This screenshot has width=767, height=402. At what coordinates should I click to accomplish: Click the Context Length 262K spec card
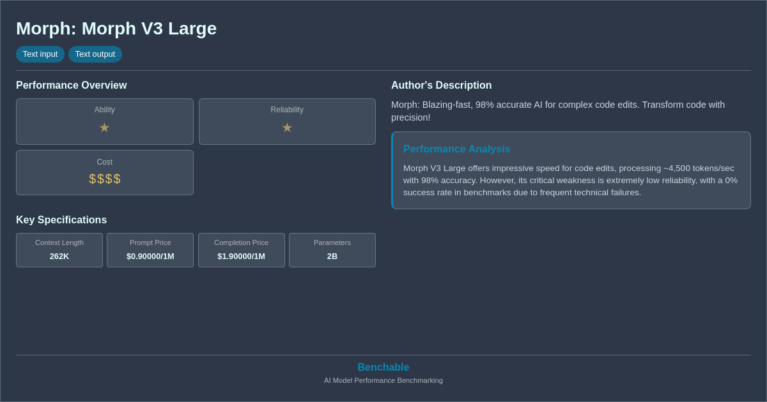coord(59,250)
